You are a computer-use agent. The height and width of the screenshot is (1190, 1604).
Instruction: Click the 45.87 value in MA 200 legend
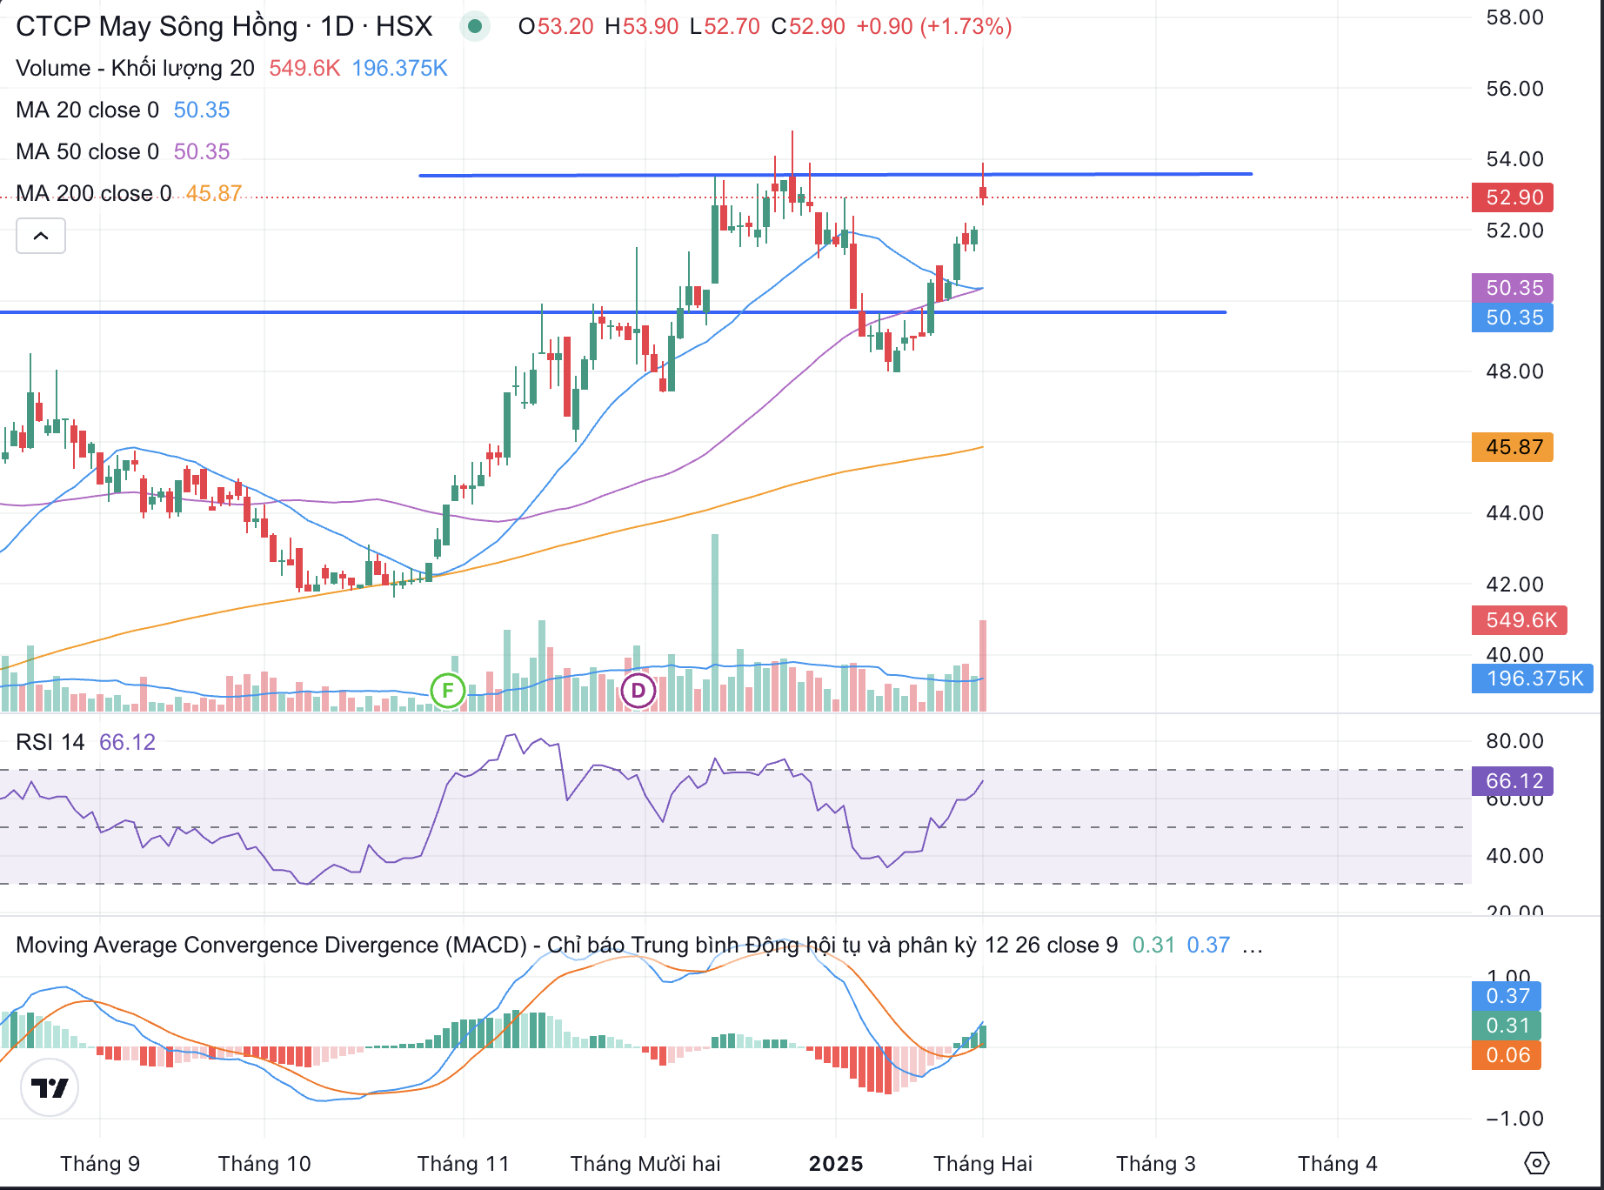click(214, 193)
